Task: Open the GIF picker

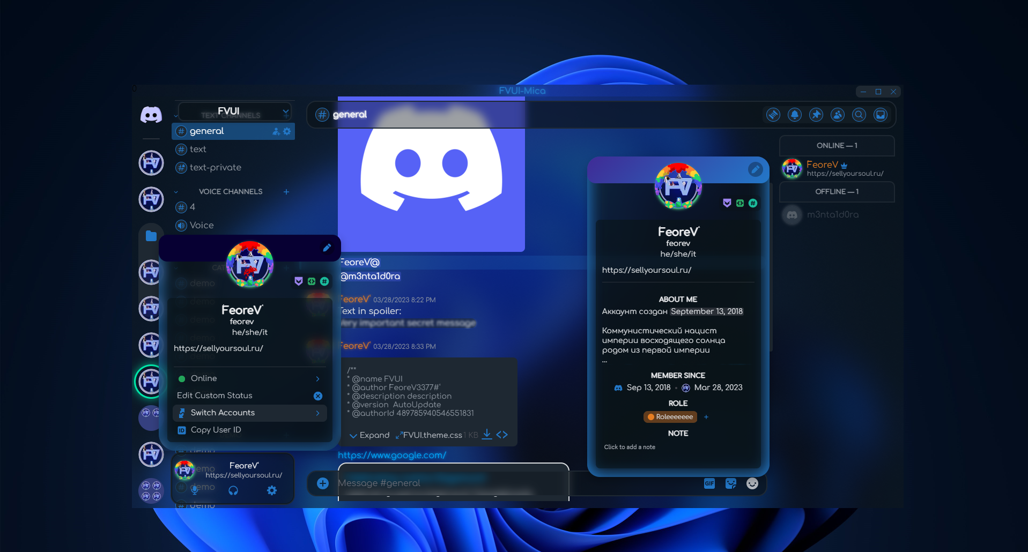Action: point(709,483)
